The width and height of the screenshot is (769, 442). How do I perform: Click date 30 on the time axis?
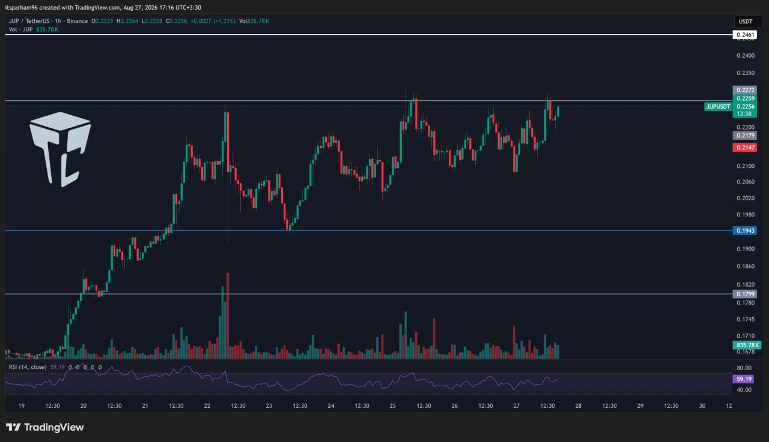click(x=702, y=406)
